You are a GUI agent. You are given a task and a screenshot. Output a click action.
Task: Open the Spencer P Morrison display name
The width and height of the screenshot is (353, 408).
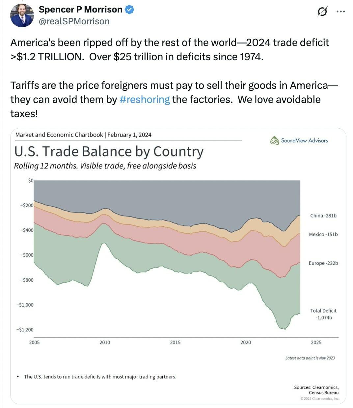coord(80,10)
